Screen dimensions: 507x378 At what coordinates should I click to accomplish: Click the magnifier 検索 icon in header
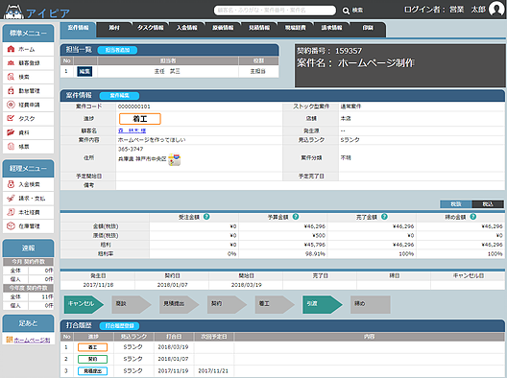(x=346, y=11)
